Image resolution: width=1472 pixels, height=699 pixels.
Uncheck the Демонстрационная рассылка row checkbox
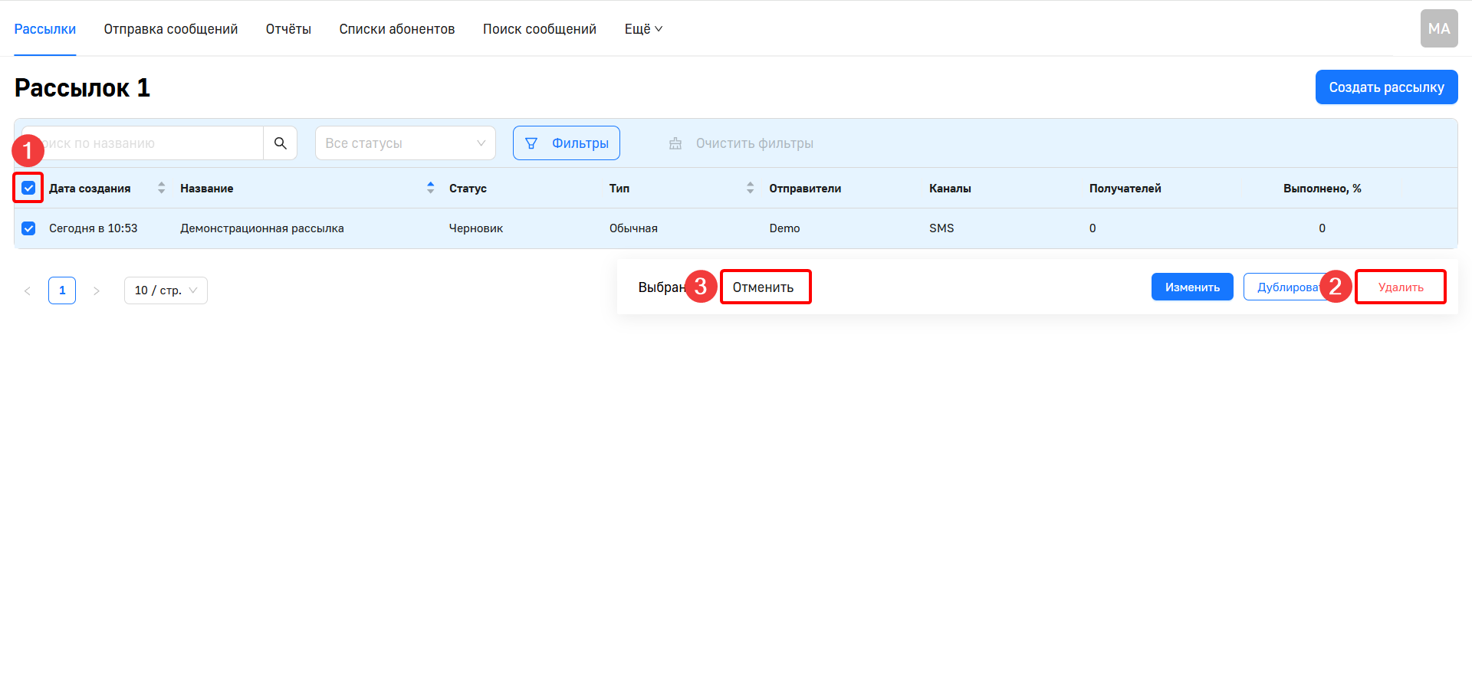[x=29, y=228]
